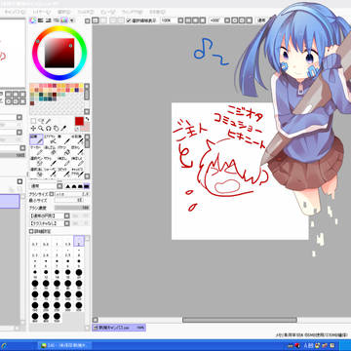Image resolution: width=351 pixels, height=351 pixels.
Task: Click the rotation angle value field
Action: [x=215, y=20]
